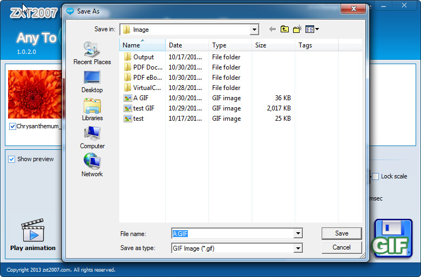Click the GIF floppy disk save icon
Viewport: 421px width, 277px height.
click(392, 238)
